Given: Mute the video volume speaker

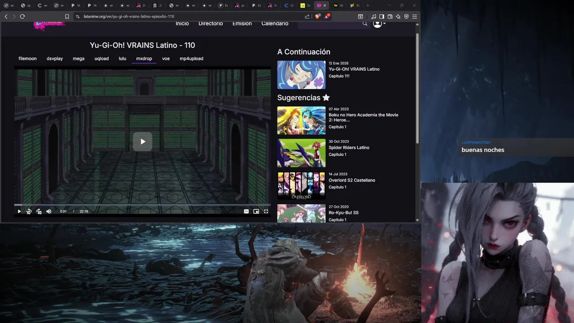Looking at the screenshot, I should click(x=48, y=211).
